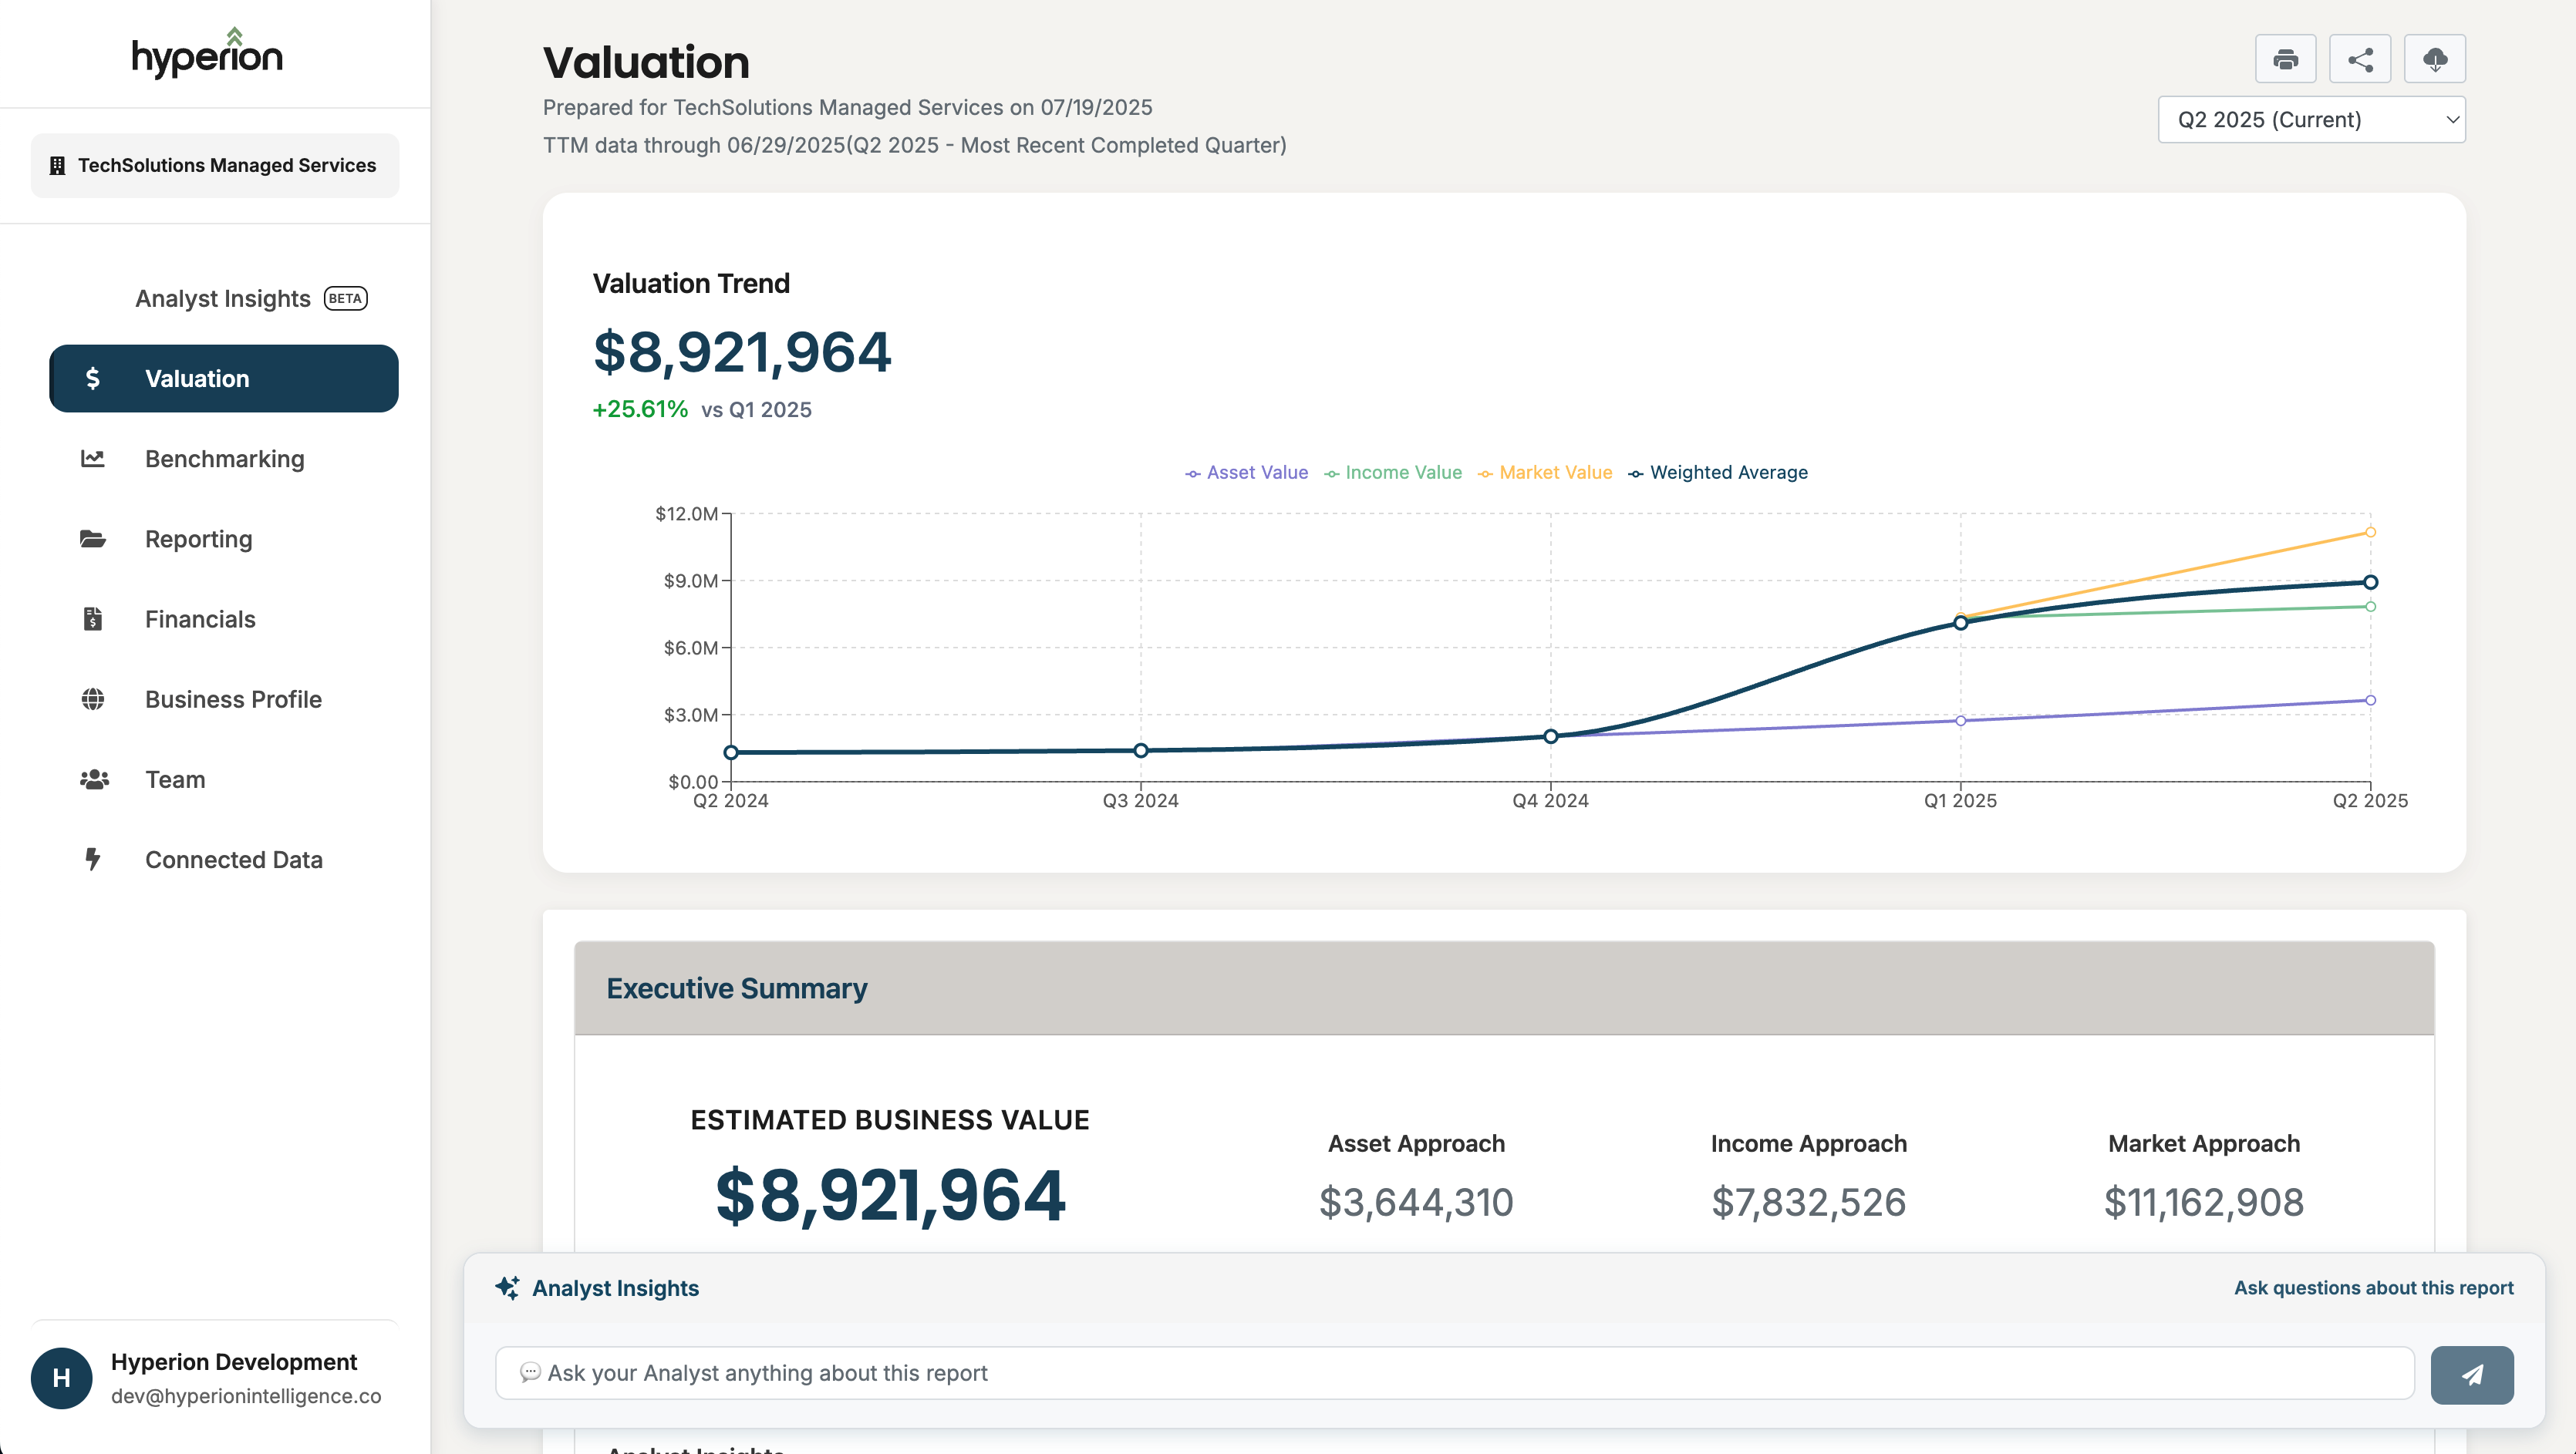
Task: Open the share report icon
Action: tap(2360, 58)
